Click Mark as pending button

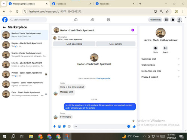click(74, 44)
